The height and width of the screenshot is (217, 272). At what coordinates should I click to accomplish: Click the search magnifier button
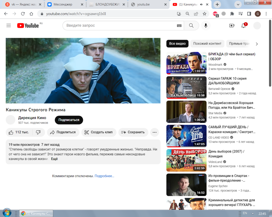point(191,25)
